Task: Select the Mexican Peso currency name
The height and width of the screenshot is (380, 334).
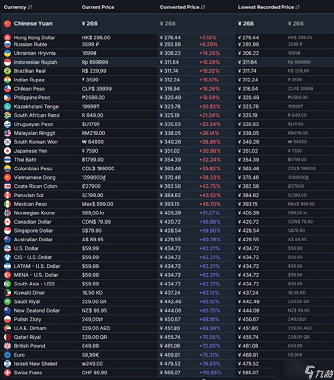Action: tap(30, 204)
